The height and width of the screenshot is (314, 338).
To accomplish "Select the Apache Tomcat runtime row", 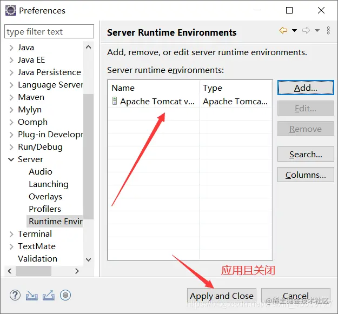I will [190, 101].
